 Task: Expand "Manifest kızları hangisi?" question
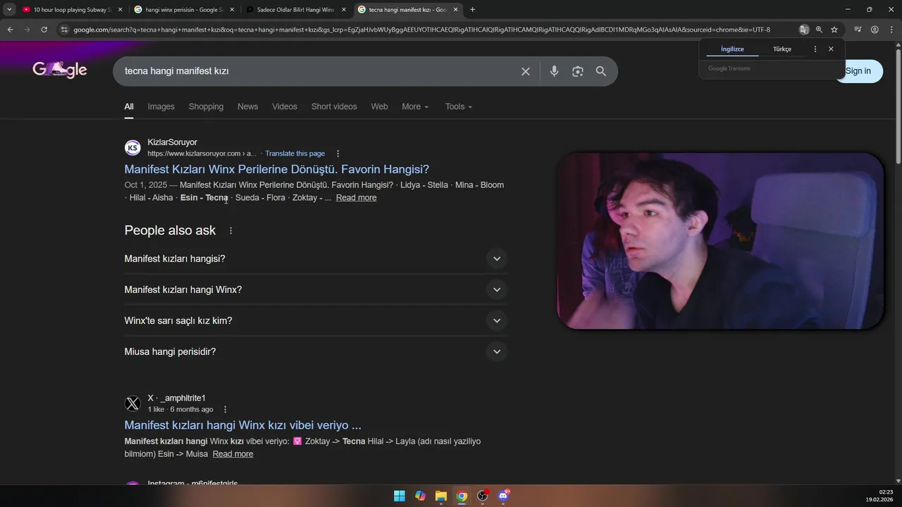(x=316, y=258)
